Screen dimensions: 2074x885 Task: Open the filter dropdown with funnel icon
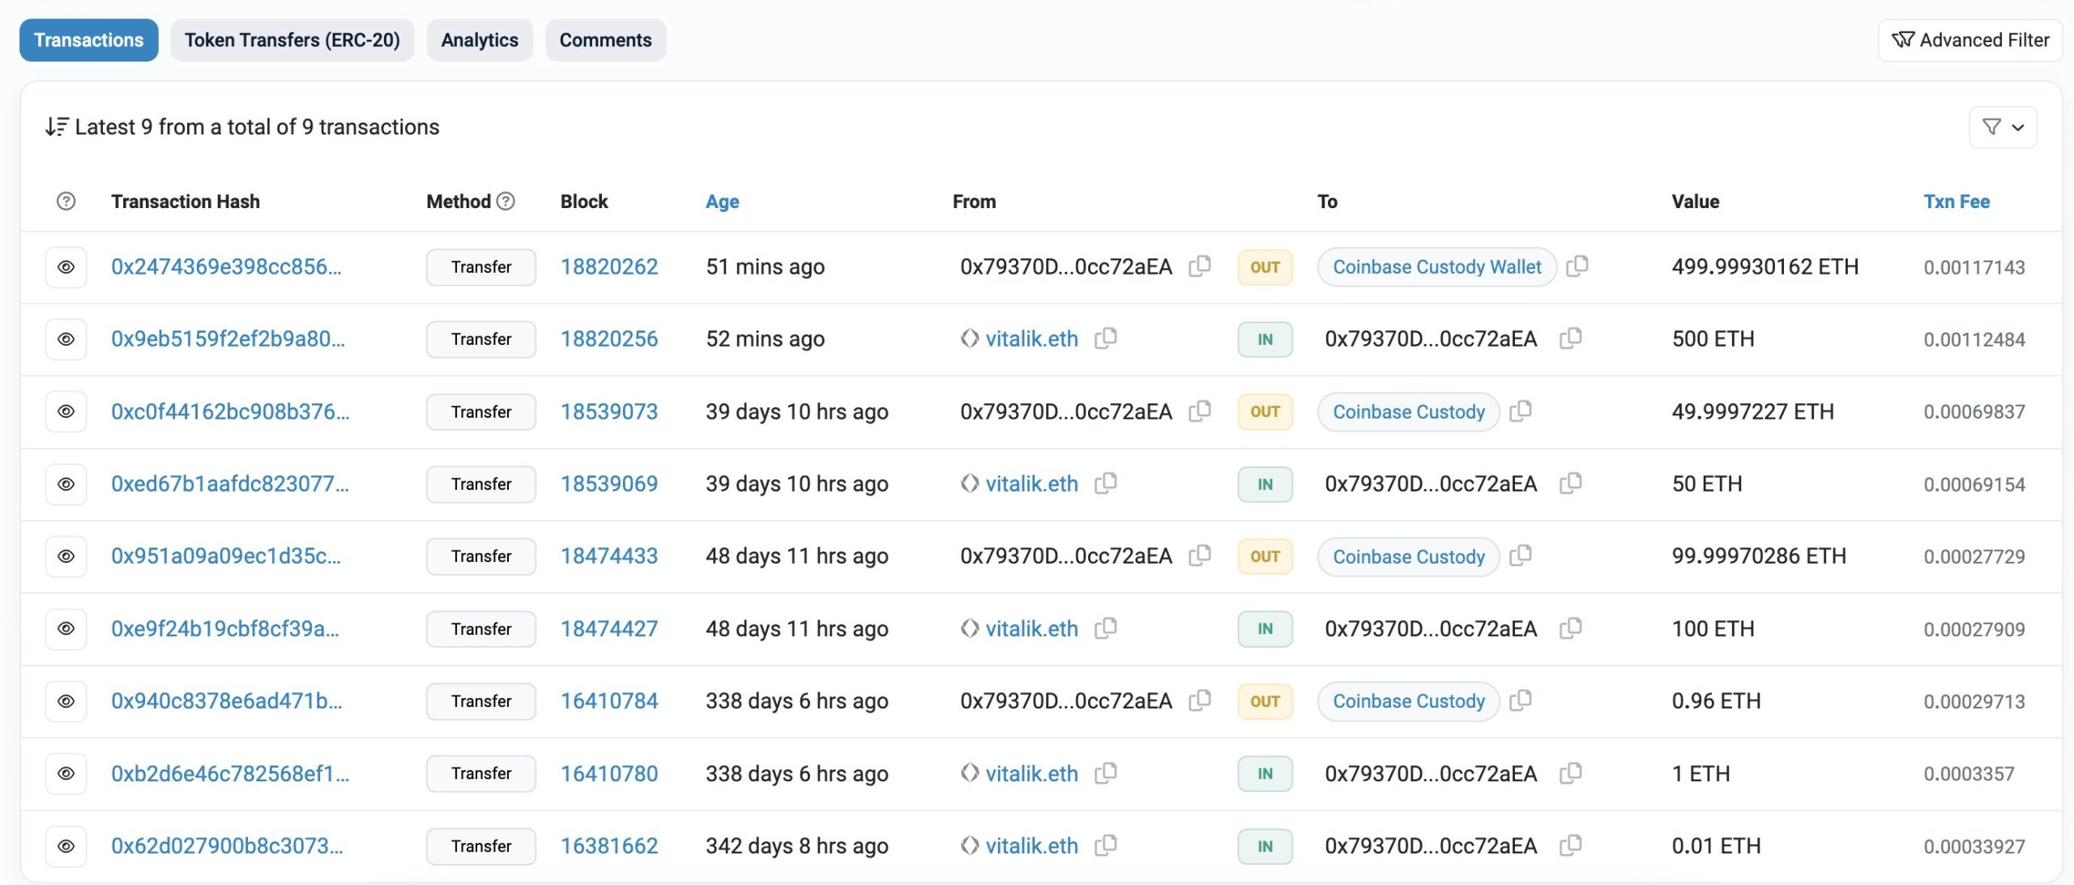click(x=2002, y=127)
